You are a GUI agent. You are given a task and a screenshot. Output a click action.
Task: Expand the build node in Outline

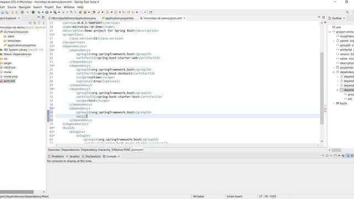(x=334, y=103)
